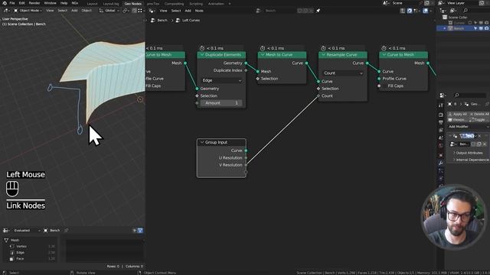
Task: Open the Modifiers wrench properties tab
Action: [x=441, y=163]
